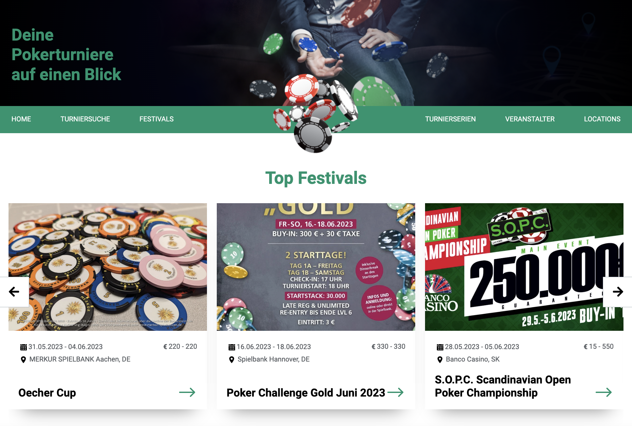The image size is (632, 426).
Task: Click location pin for Banco Casino
Action: [x=440, y=360]
